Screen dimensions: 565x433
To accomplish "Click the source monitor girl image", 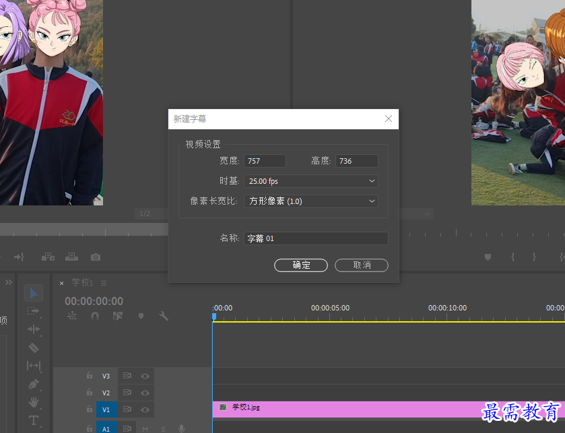I will click(x=52, y=102).
